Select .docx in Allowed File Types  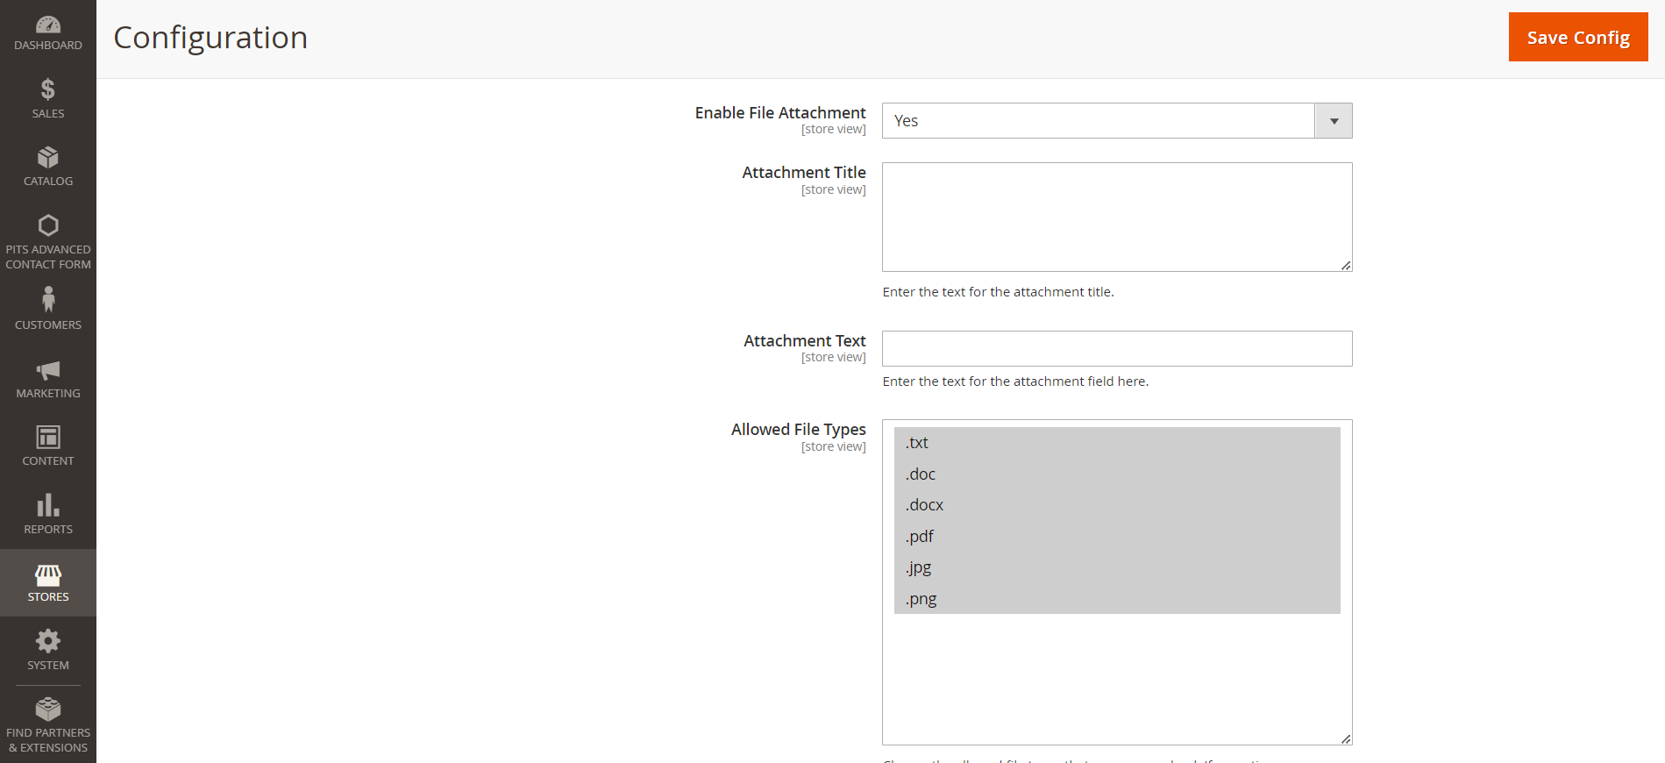pyautogui.click(x=1116, y=505)
